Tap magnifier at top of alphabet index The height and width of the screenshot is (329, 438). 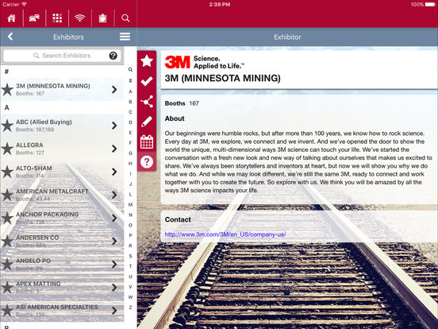(x=130, y=70)
